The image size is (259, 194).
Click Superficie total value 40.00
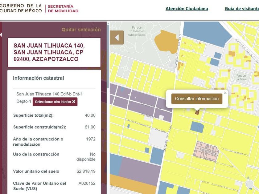pos(90,115)
